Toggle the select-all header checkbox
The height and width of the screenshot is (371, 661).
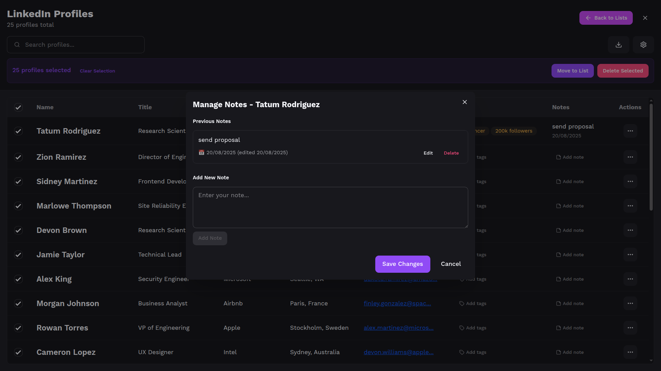[18, 108]
